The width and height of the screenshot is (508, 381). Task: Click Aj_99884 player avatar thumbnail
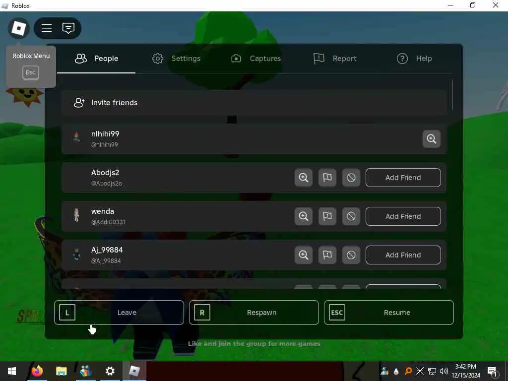pyautogui.click(x=76, y=254)
